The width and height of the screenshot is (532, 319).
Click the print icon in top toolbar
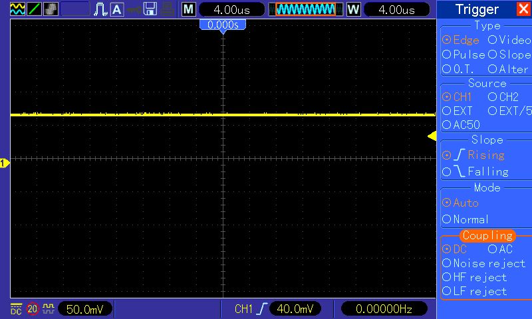168,9
